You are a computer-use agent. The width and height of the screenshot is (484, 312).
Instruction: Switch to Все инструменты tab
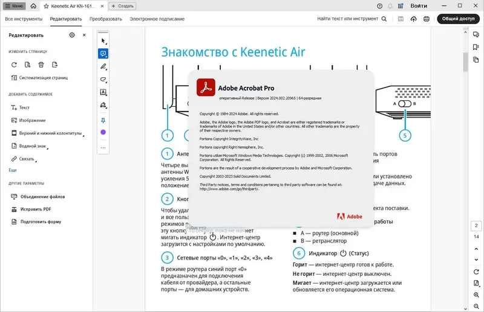(24, 19)
